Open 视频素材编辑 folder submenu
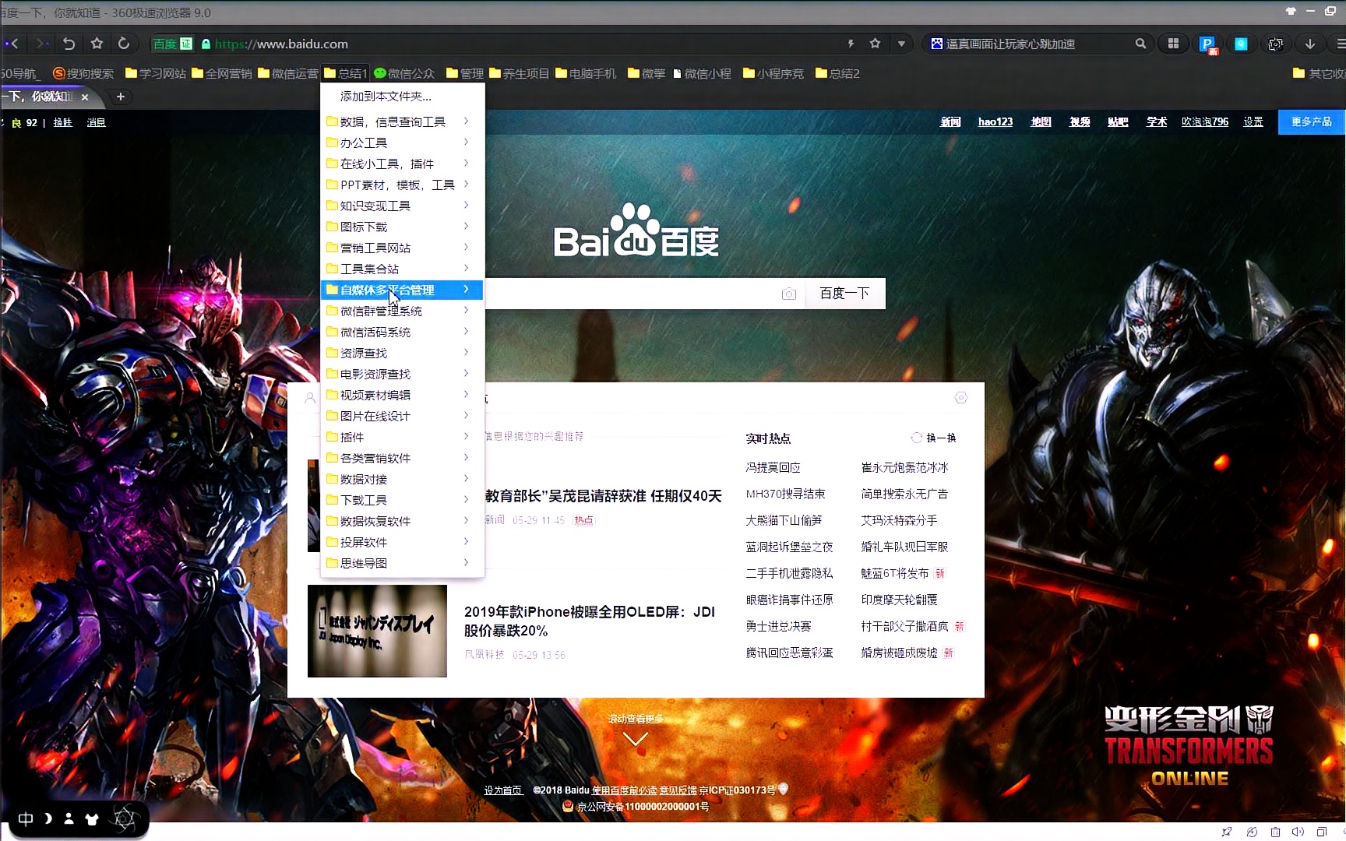The width and height of the screenshot is (1346, 841). (402, 395)
